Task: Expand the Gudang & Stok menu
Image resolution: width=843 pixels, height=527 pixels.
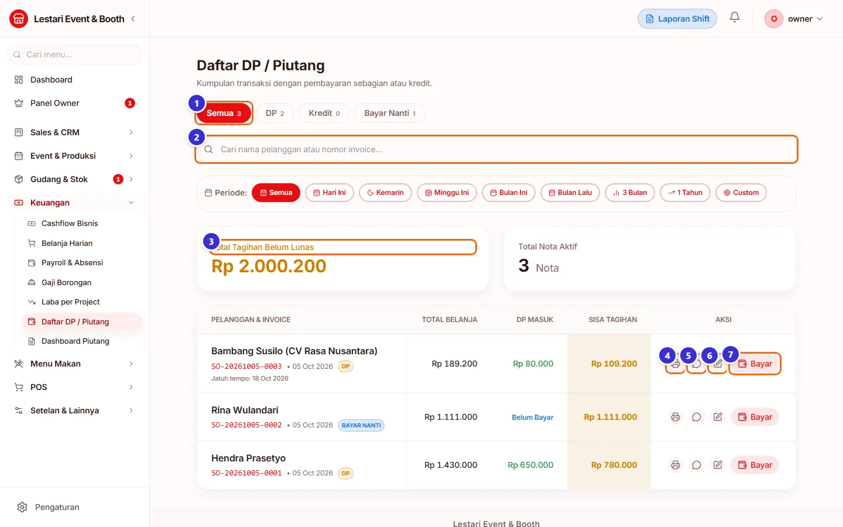Action: (x=74, y=179)
